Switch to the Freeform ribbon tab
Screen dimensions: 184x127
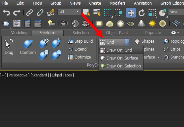pos(47,33)
